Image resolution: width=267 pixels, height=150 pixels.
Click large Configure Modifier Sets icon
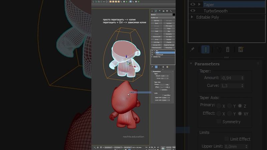point(241,49)
